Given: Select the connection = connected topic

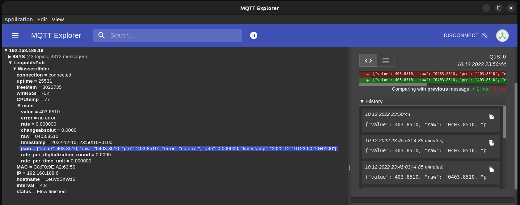Looking at the screenshot, I should [x=44, y=75].
